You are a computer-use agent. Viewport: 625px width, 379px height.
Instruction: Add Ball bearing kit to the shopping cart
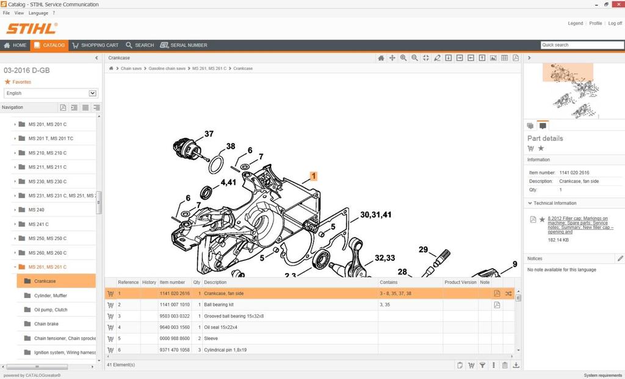click(x=110, y=305)
